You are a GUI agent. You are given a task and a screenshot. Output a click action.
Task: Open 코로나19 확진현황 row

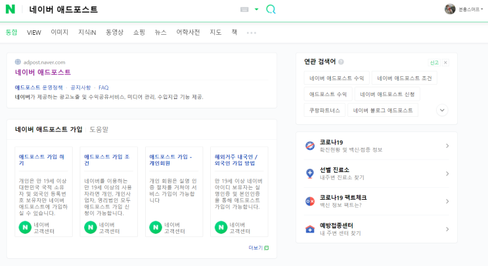click(x=376, y=146)
